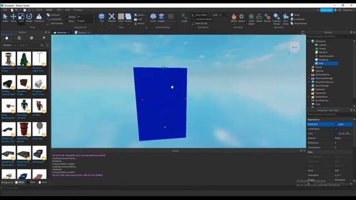Activate the Scale tool
Viewport: 356px width, 200px height.
tap(21, 17)
